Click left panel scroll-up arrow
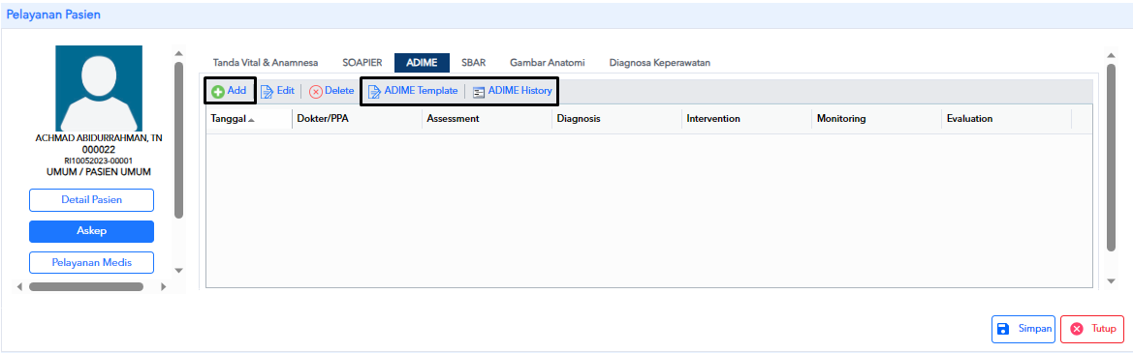The image size is (1133, 353). [179, 53]
